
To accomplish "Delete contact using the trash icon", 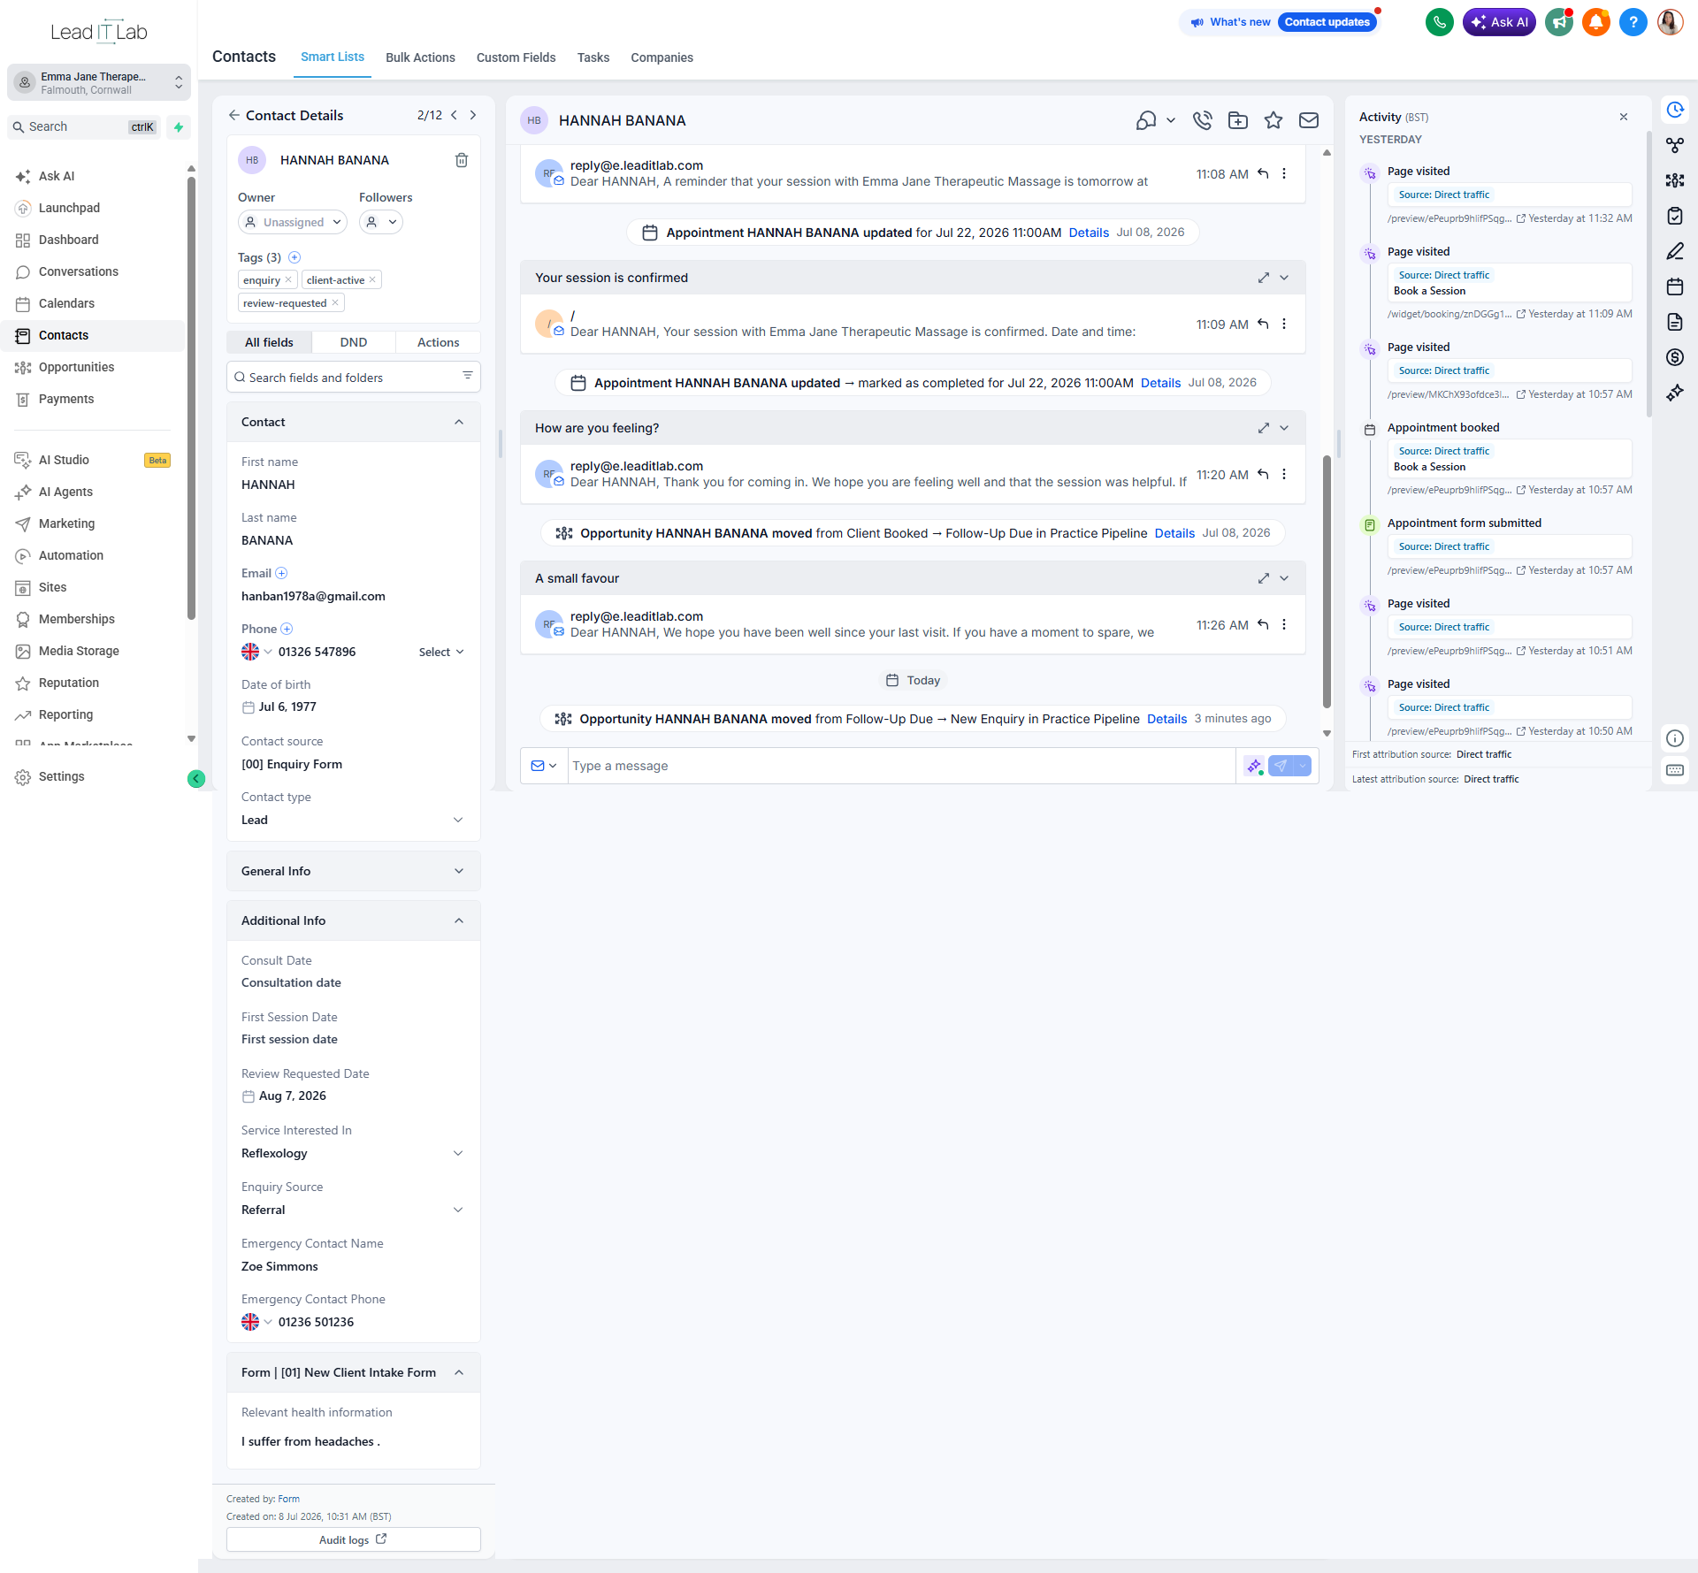I will pos(461,160).
